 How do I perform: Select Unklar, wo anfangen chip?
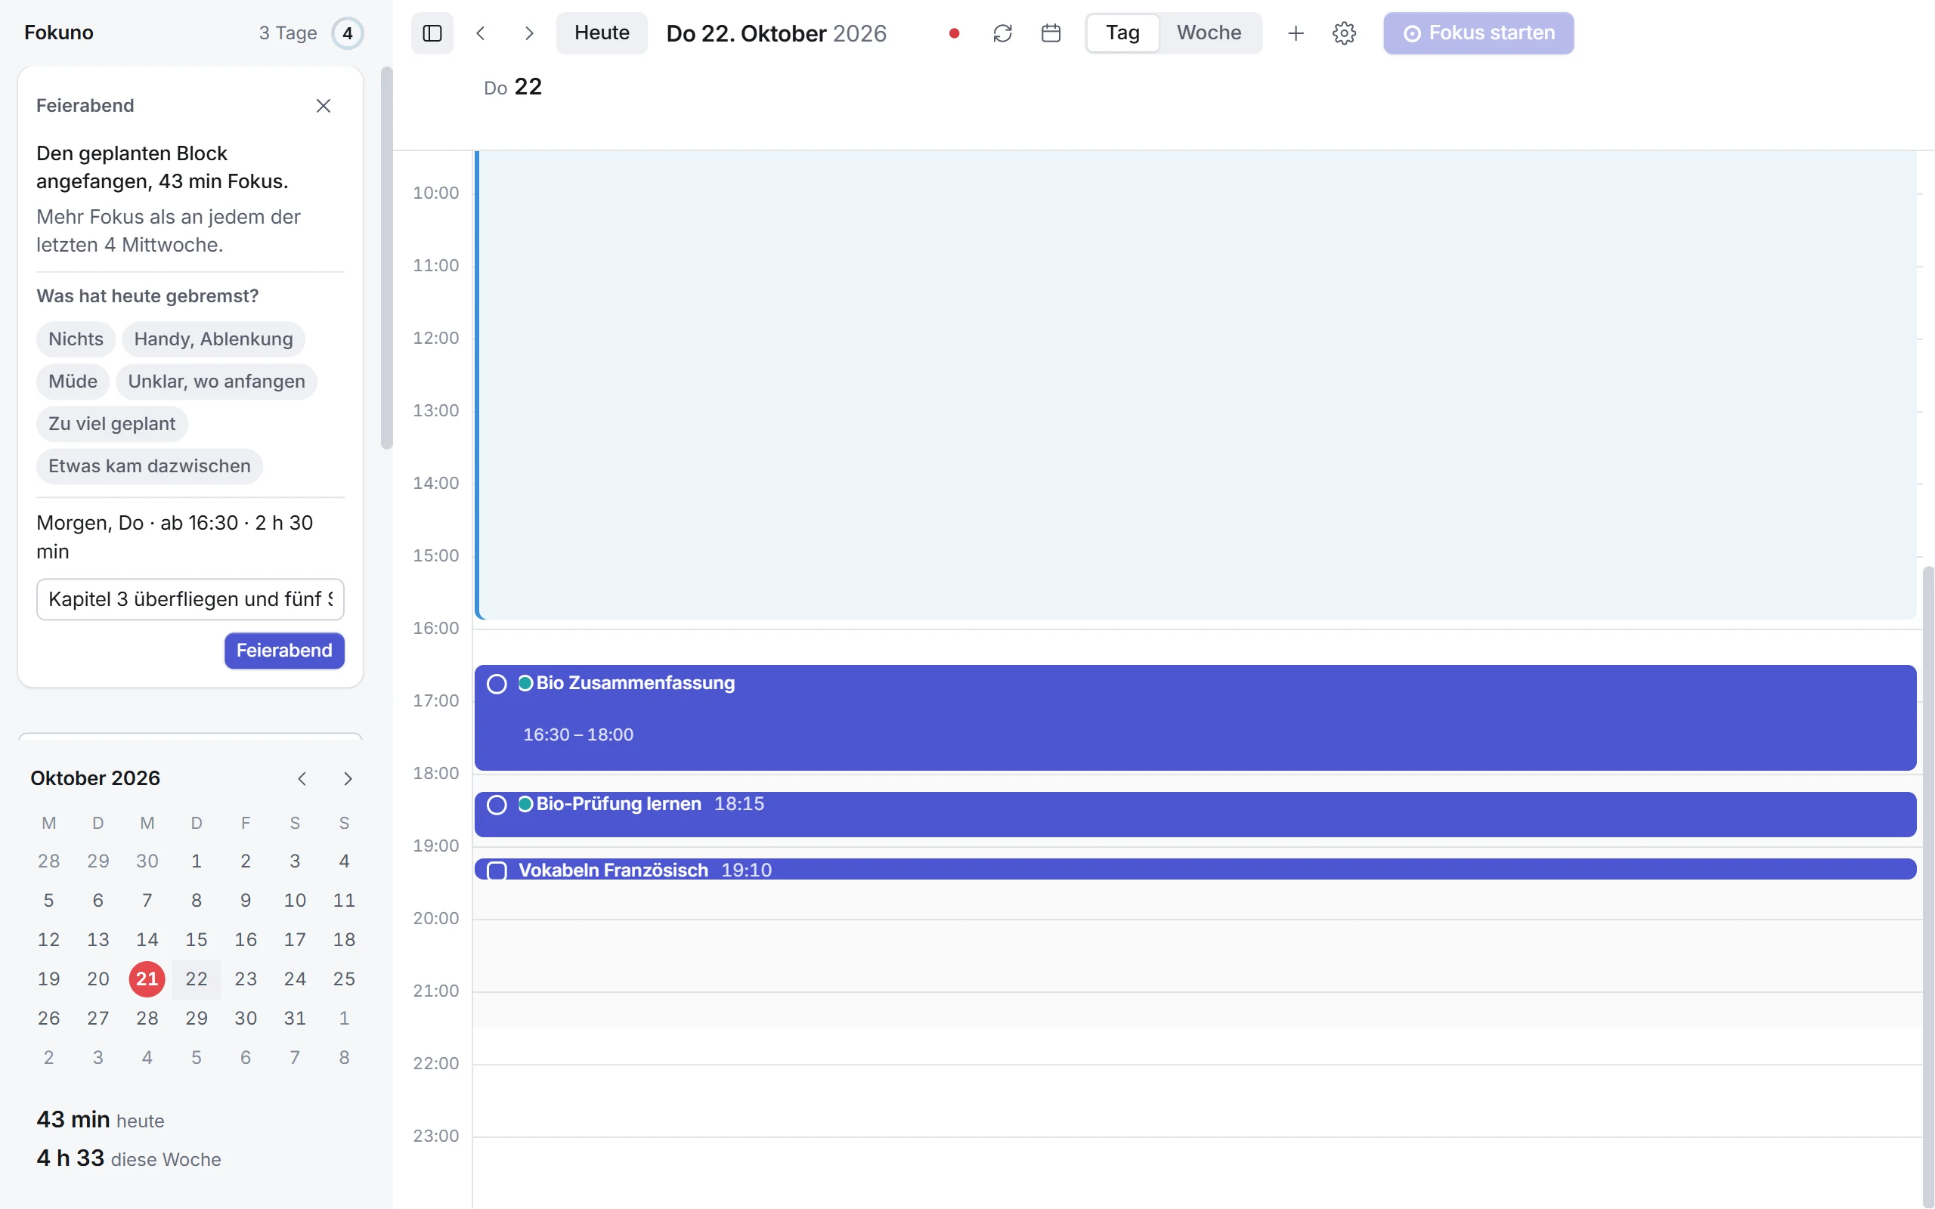click(217, 382)
